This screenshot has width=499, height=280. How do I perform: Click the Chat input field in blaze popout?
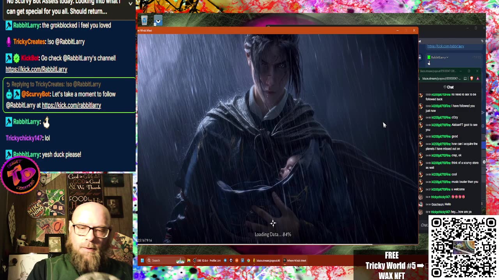(424, 225)
